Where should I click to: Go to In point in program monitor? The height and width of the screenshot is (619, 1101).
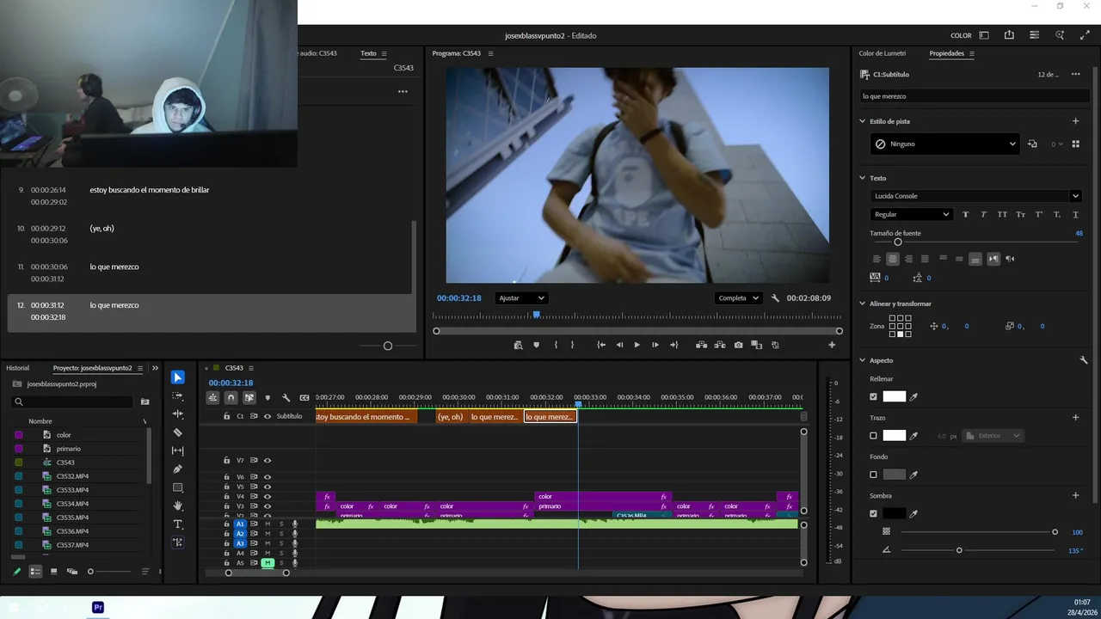(600, 345)
